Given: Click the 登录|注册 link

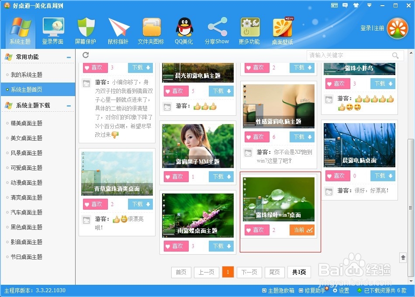Looking at the screenshot, I should coord(372,28).
